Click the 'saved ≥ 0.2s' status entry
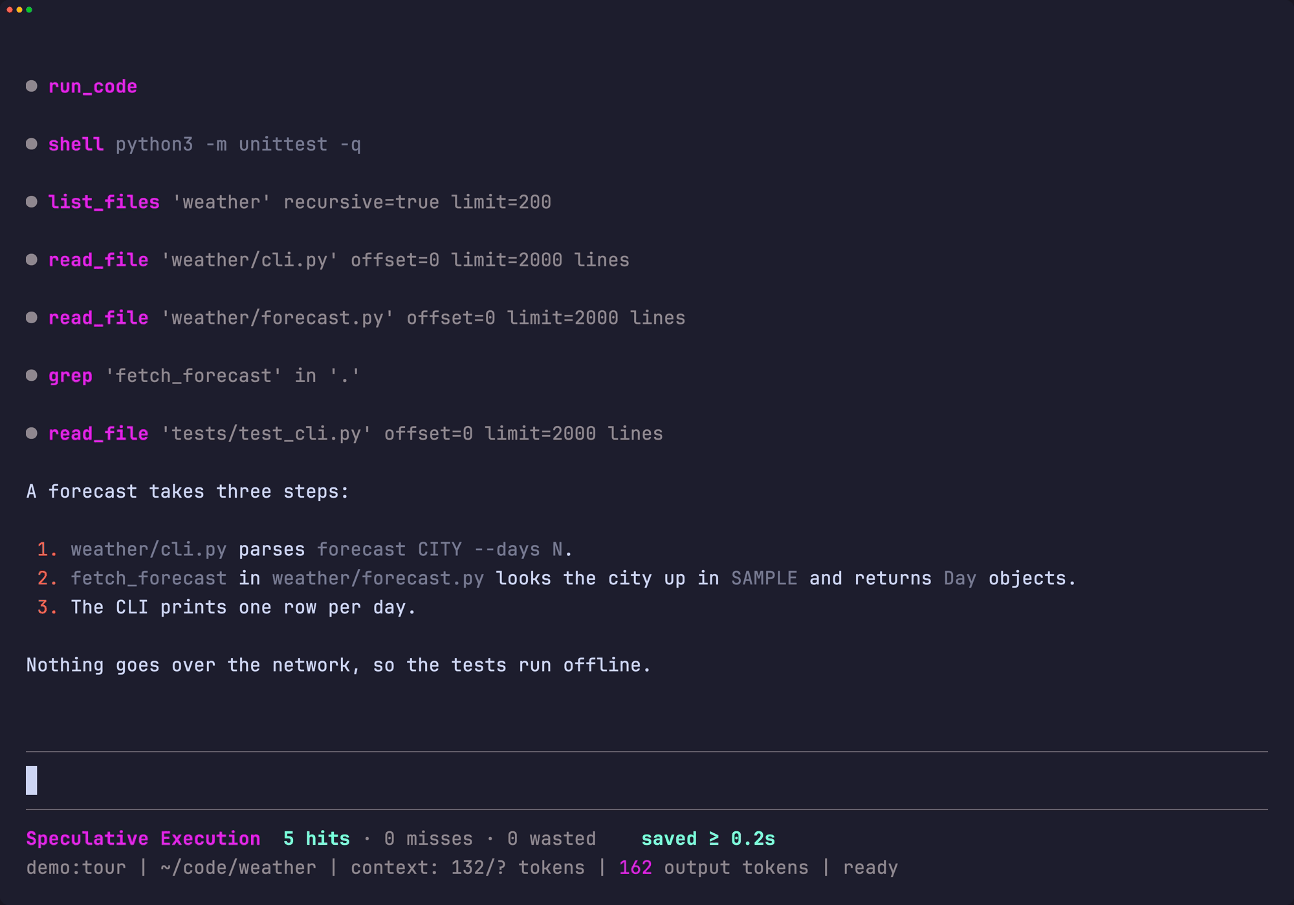Image resolution: width=1294 pixels, height=905 pixels. 708,838
